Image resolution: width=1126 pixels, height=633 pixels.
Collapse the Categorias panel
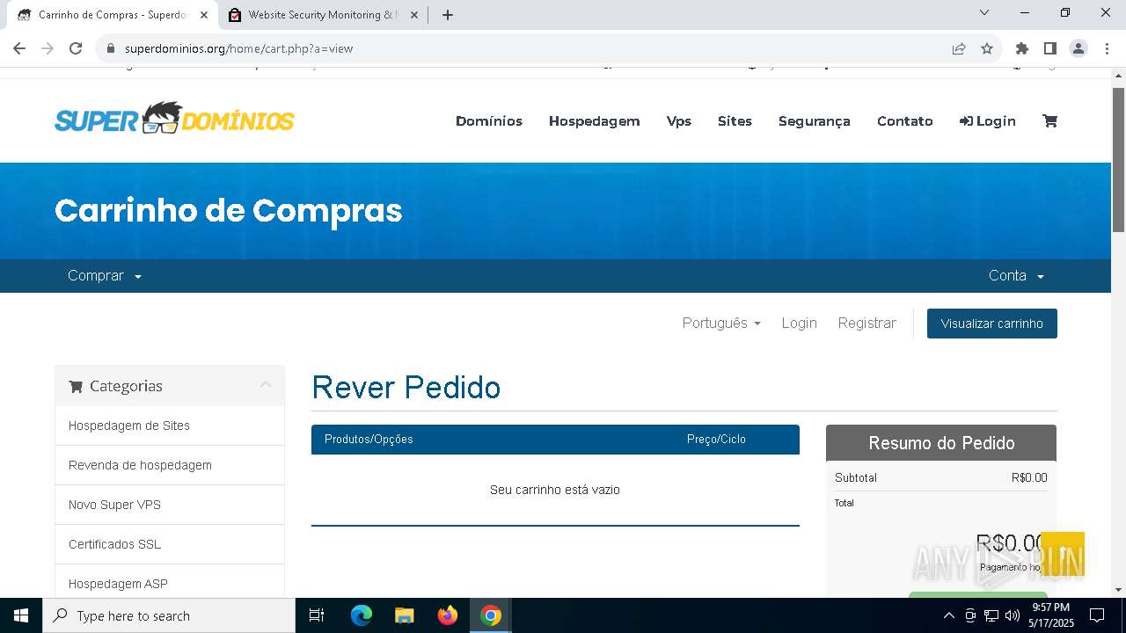coord(266,385)
